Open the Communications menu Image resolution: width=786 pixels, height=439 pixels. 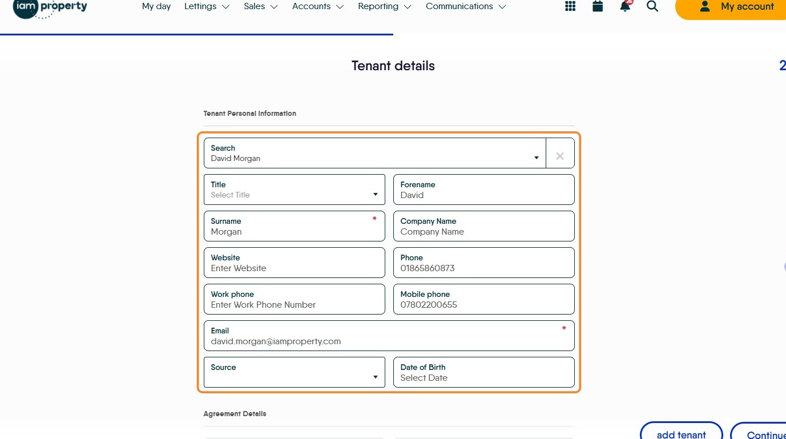point(465,6)
